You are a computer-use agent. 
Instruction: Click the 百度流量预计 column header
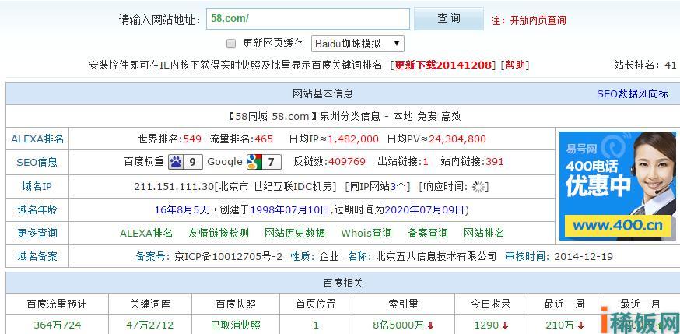57,304
